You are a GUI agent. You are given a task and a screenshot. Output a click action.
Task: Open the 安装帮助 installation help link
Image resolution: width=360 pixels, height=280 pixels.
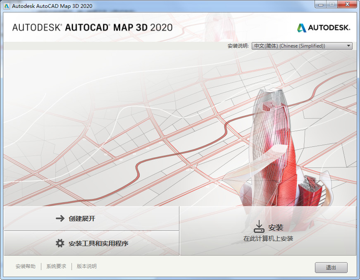[x=26, y=266]
